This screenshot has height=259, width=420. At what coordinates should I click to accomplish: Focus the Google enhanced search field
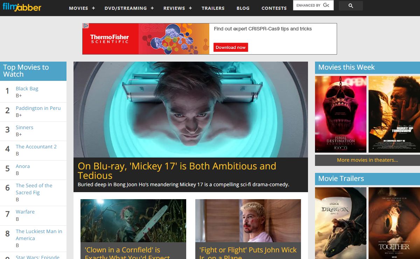pyautogui.click(x=313, y=5)
